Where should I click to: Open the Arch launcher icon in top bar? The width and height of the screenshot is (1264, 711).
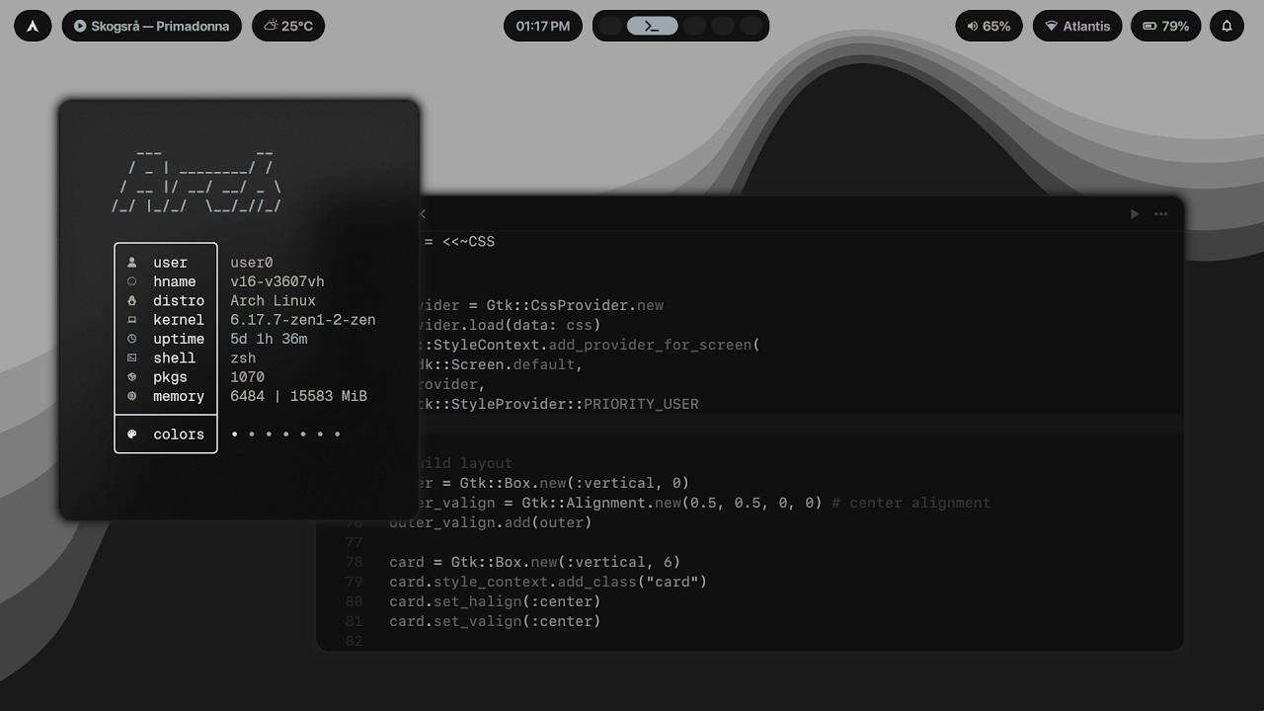(33, 26)
